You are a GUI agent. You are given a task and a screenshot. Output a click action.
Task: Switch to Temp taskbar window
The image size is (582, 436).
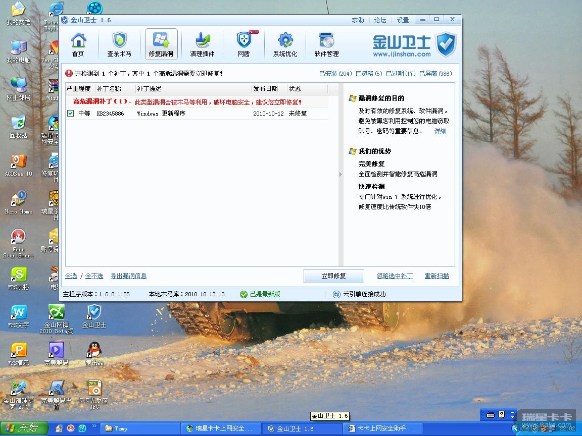pos(139,428)
